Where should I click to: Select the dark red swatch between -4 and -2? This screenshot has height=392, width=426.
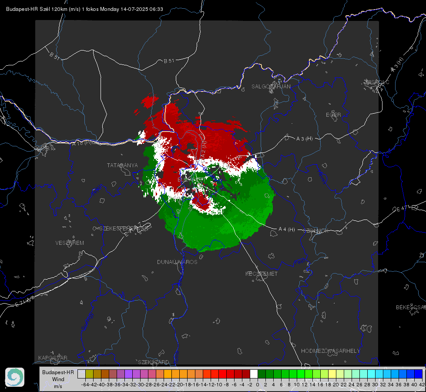pyautogui.click(x=246, y=374)
